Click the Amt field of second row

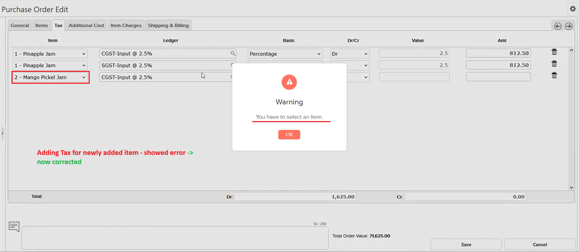pyautogui.click(x=498, y=65)
